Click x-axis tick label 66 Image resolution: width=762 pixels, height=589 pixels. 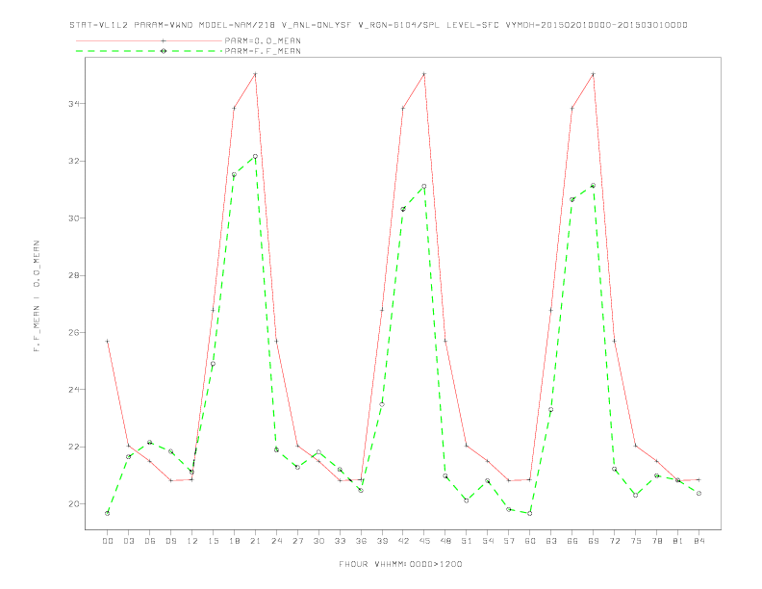point(572,541)
